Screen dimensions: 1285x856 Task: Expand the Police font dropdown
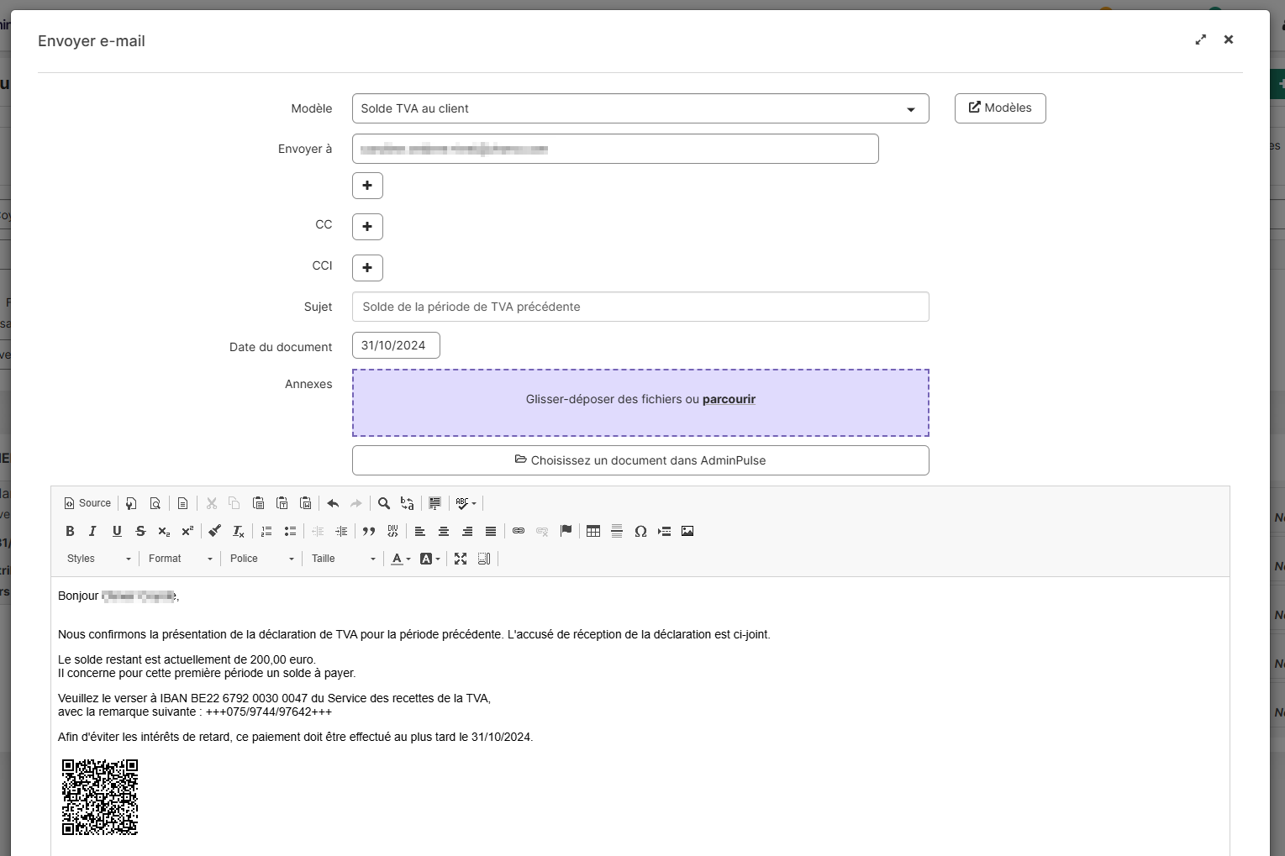point(261,559)
